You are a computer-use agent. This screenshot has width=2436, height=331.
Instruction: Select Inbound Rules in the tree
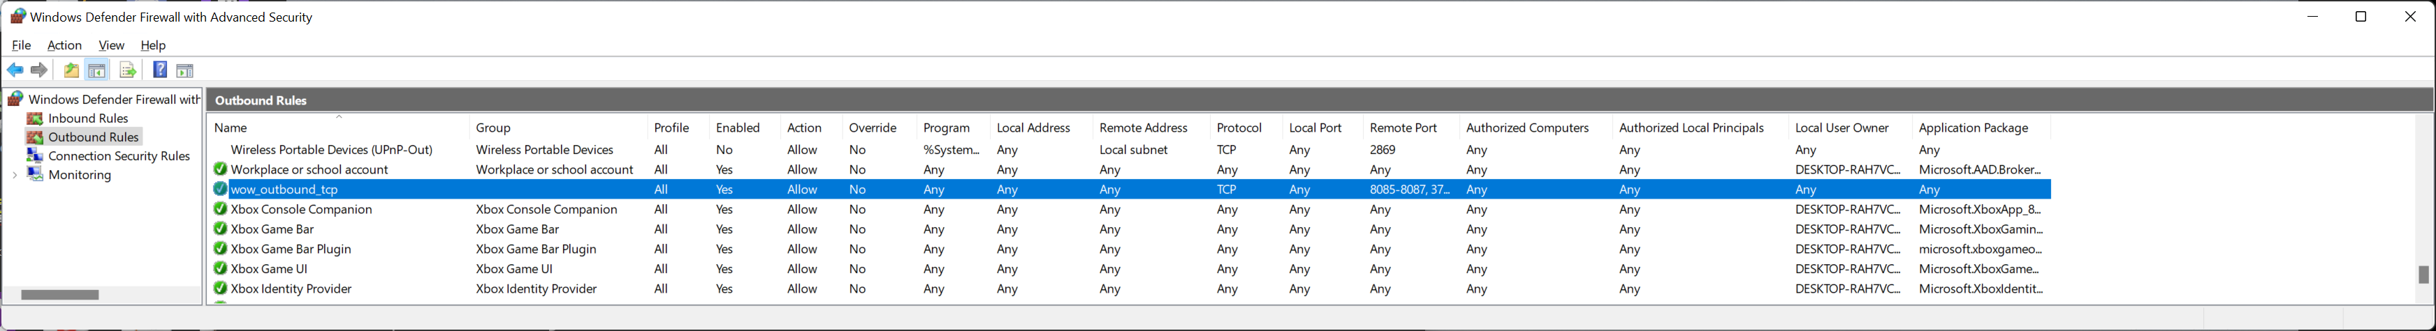[88, 118]
